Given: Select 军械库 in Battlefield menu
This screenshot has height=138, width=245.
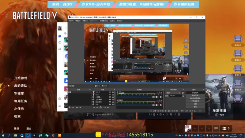Looking at the screenshot, I should [19, 94].
